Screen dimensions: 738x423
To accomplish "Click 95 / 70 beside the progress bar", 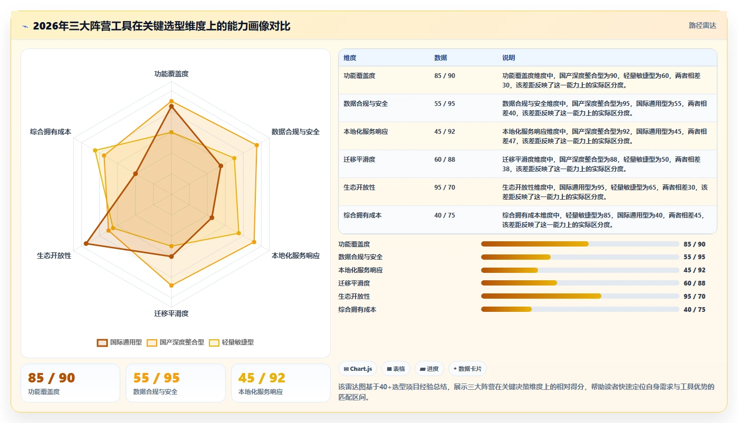I will (x=694, y=297).
